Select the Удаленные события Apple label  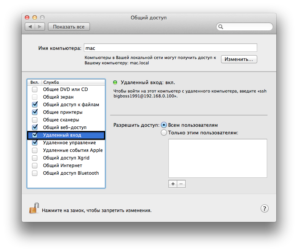tap(73, 150)
